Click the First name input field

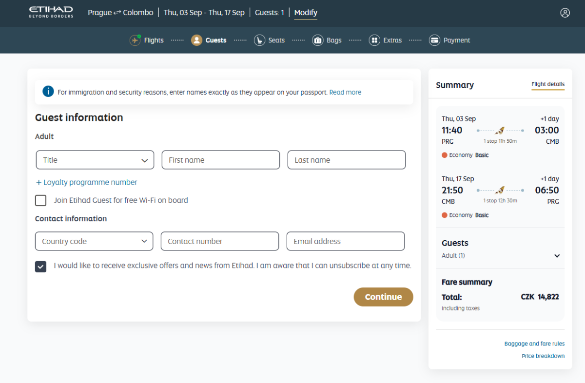pos(221,160)
